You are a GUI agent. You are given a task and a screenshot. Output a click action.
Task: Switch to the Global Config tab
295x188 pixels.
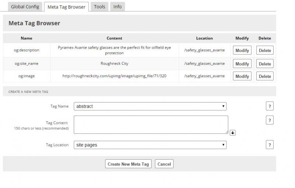coord(25,7)
